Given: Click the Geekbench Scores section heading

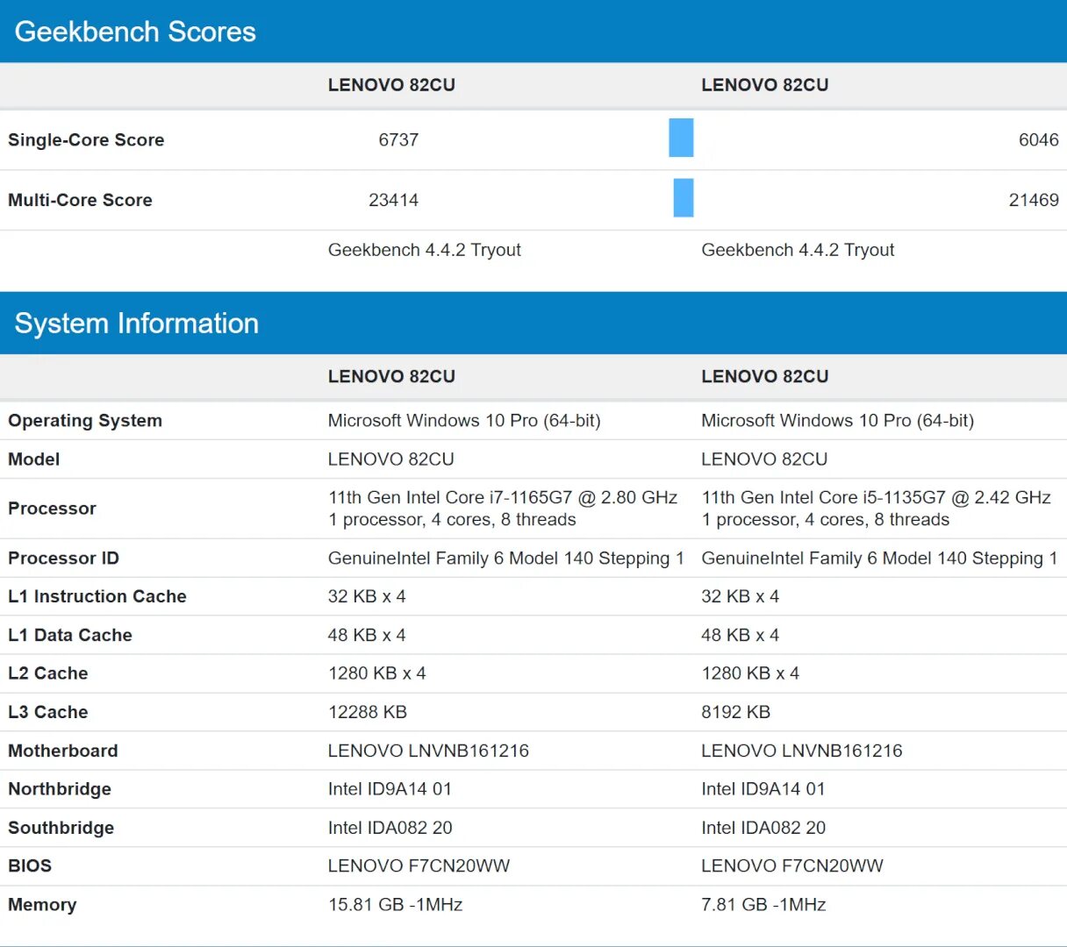Looking at the screenshot, I should coord(135,32).
